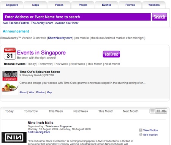Select the Next Month filter tab in event list
Image resolution: width=171 pixels, height=145 pixels.
coord(131,111)
